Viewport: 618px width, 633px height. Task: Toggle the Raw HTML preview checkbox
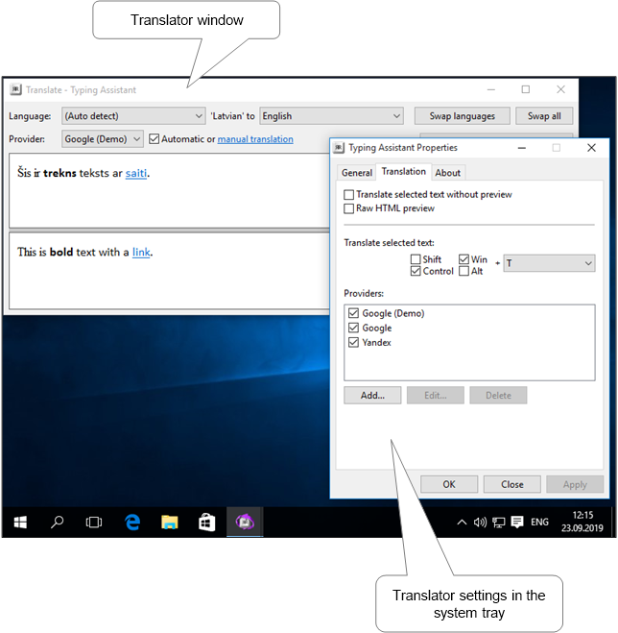click(349, 208)
